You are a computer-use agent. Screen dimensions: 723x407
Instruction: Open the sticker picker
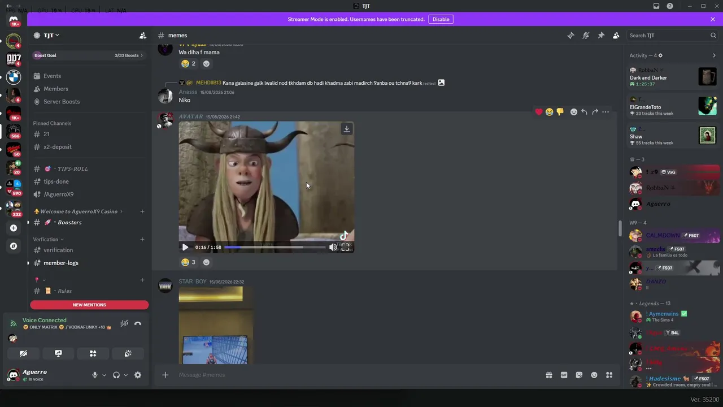pyautogui.click(x=579, y=375)
